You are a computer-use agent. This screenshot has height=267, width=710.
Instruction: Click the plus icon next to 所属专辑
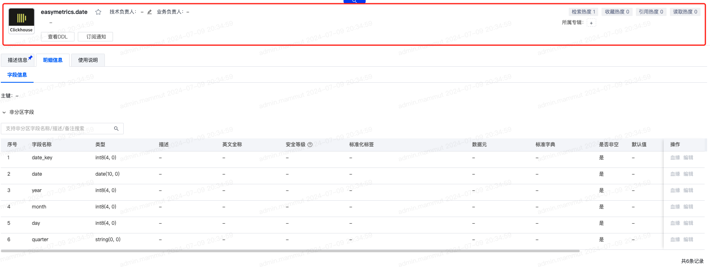tap(591, 23)
